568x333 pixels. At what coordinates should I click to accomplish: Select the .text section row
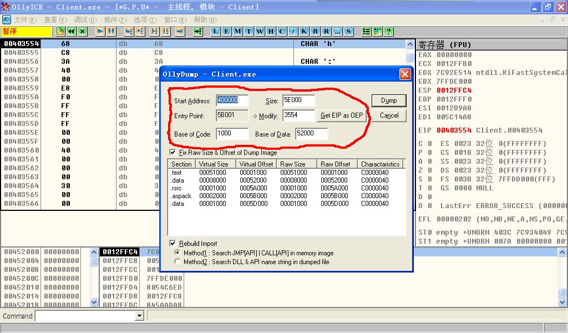click(286, 173)
